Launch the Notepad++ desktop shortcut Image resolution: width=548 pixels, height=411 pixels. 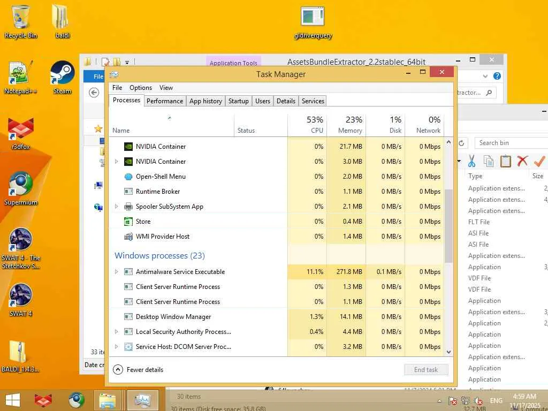(21, 77)
